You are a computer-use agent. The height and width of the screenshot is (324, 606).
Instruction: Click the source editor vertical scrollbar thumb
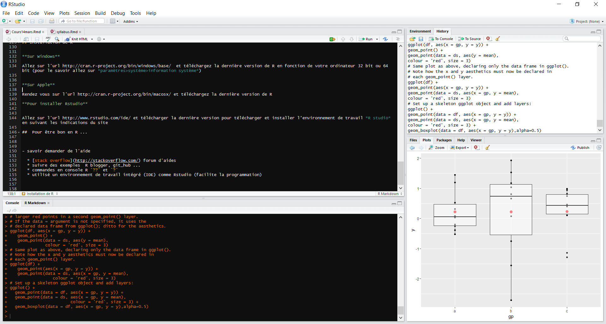pos(401,173)
